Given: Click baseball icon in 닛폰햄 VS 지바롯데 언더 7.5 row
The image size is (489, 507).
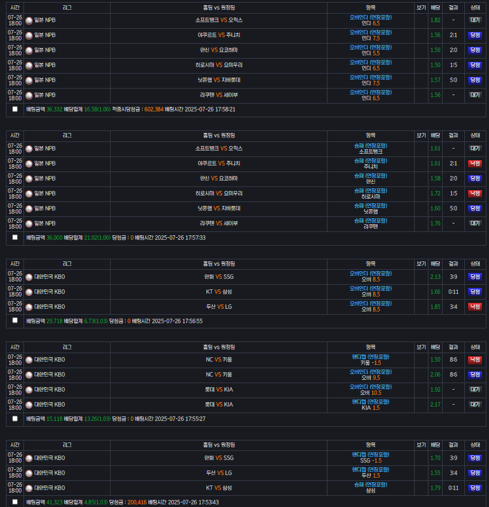Looking at the screenshot, I should tap(29, 81).
